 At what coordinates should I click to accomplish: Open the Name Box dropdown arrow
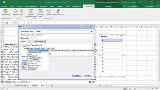coord(12,23)
